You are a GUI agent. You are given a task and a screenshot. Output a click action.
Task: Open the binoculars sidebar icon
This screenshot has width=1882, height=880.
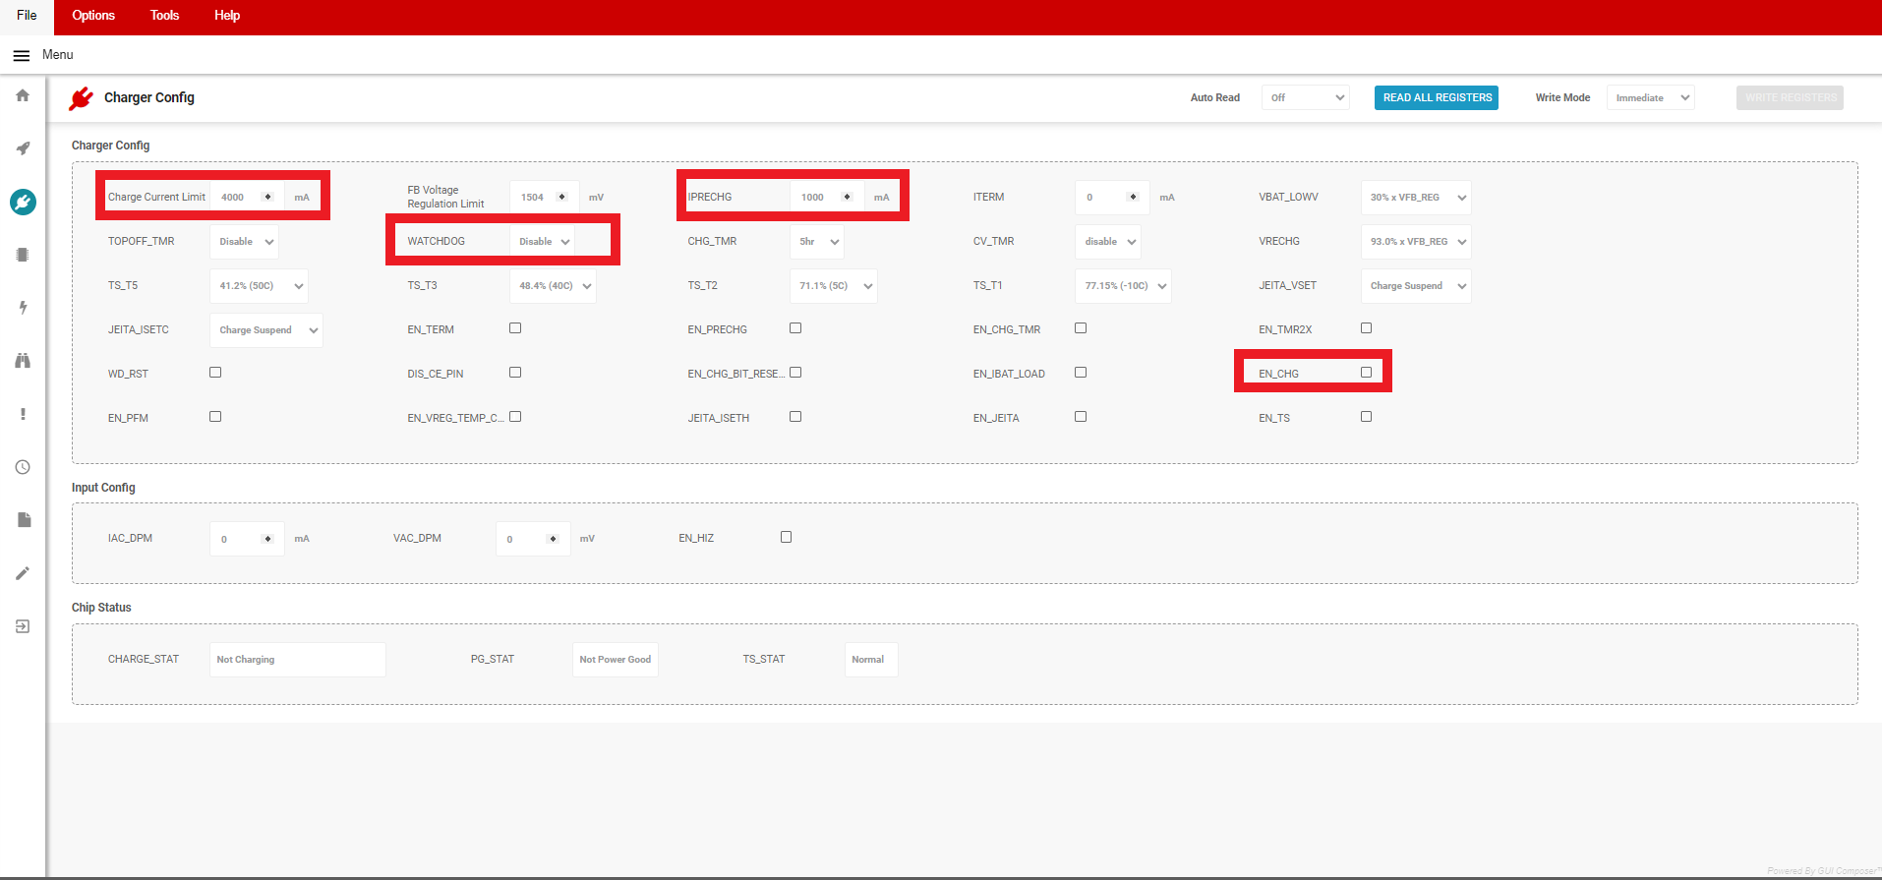(x=23, y=361)
